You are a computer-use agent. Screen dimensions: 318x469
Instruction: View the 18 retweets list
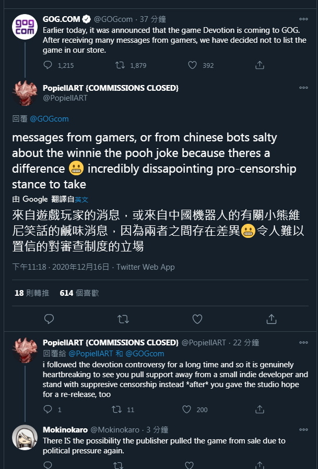point(32,293)
